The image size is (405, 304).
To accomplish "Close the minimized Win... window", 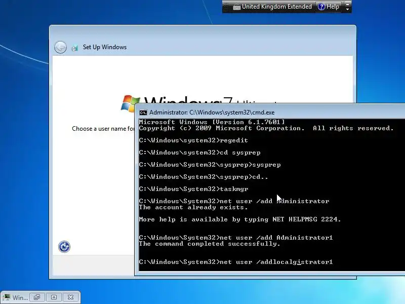I will [x=70, y=297].
